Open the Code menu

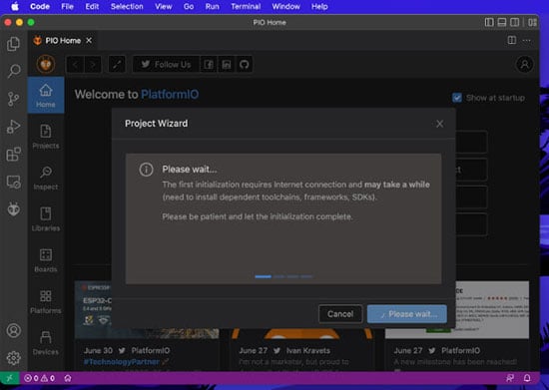coord(40,6)
